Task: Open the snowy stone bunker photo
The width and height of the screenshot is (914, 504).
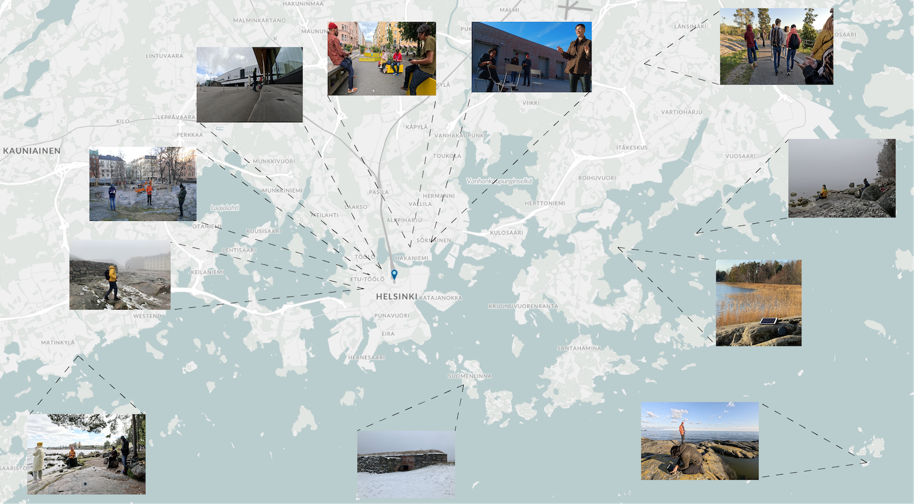Action: point(406,464)
